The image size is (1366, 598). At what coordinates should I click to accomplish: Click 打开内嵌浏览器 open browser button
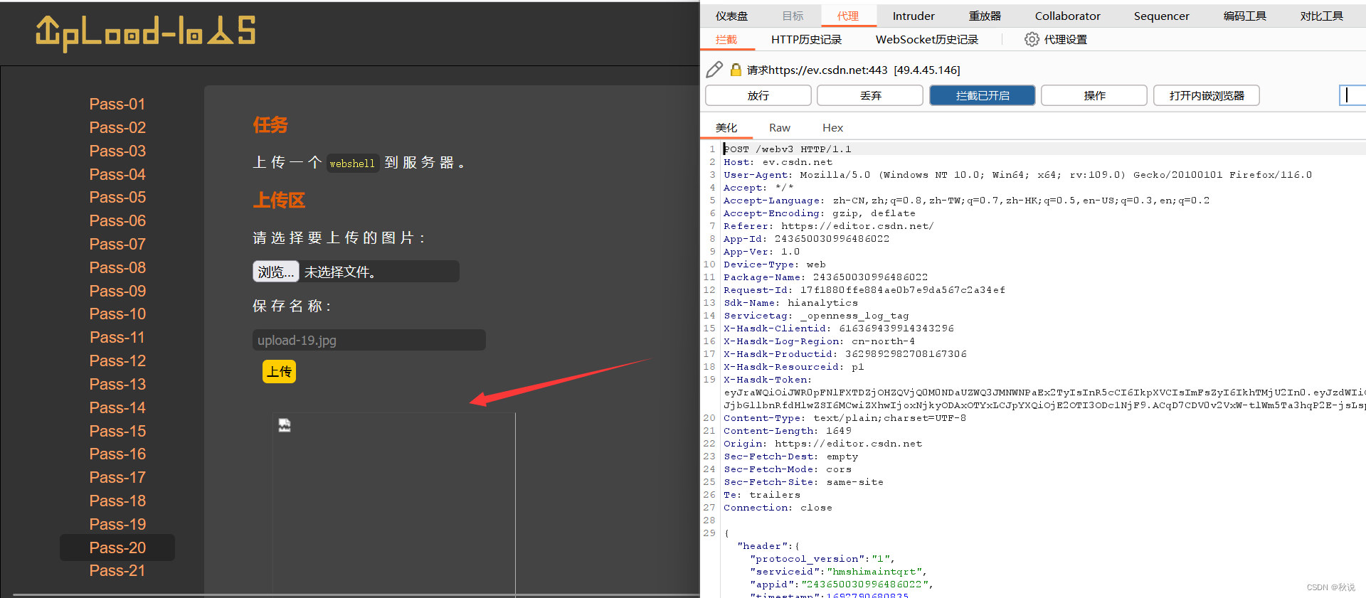(1207, 95)
